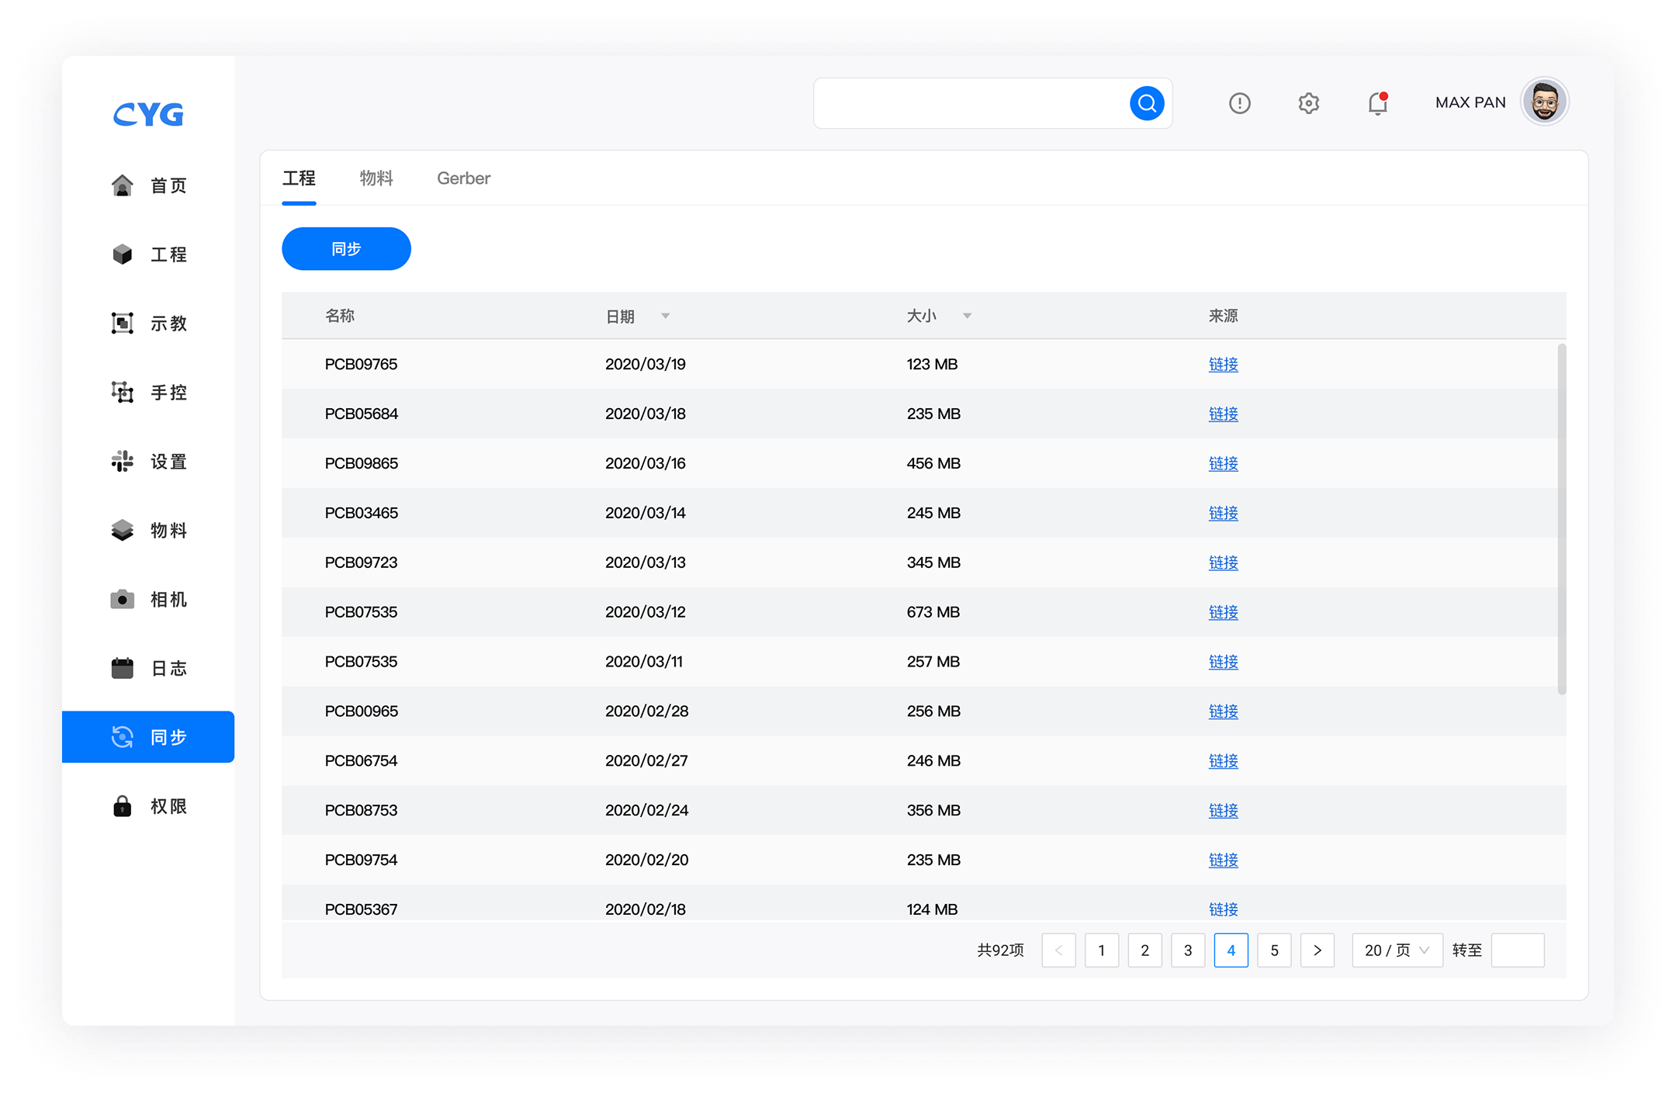Select the PCB05367 name cell
This screenshot has height=1094, width=1676.
[x=361, y=909]
